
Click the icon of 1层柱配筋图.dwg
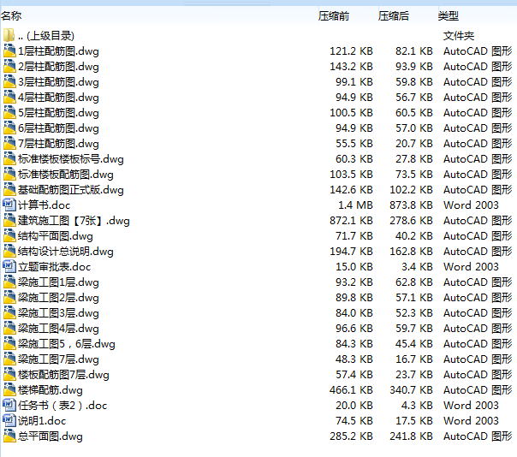coord(9,50)
